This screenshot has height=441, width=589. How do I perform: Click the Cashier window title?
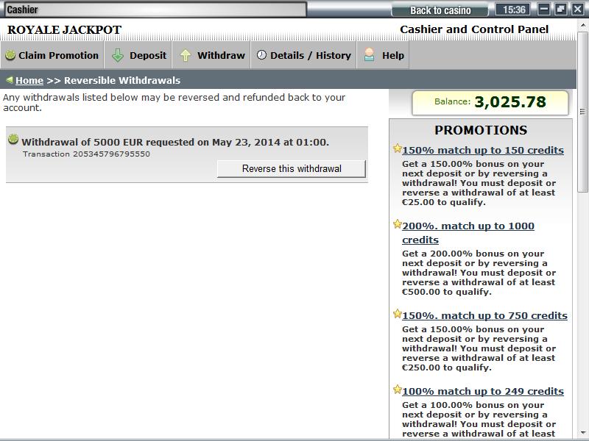[23, 10]
